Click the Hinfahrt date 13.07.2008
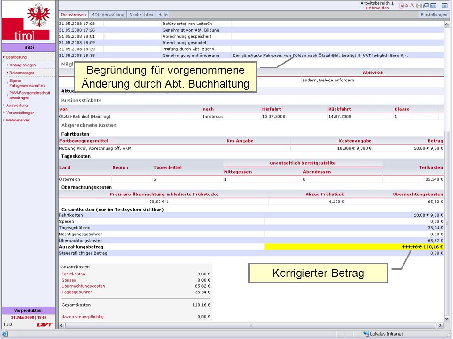The image size is (453, 339). [273, 116]
